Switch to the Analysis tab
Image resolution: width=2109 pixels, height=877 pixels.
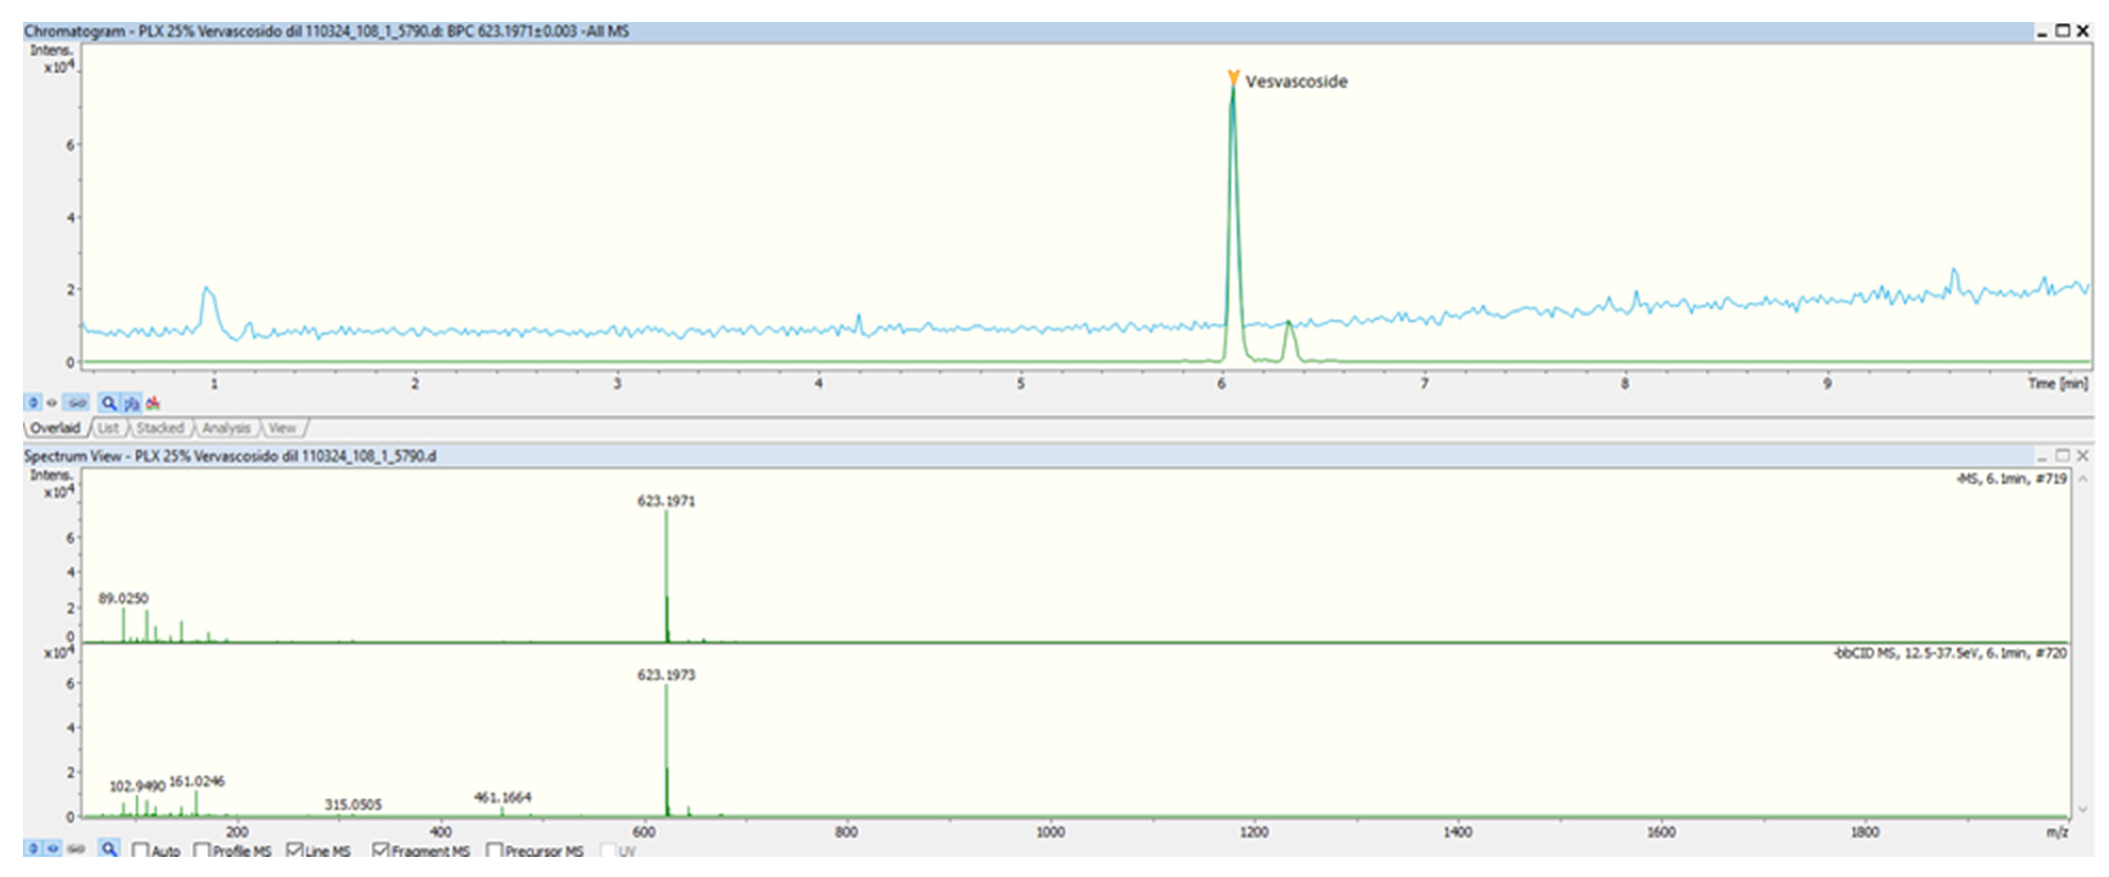pyautogui.click(x=226, y=428)
